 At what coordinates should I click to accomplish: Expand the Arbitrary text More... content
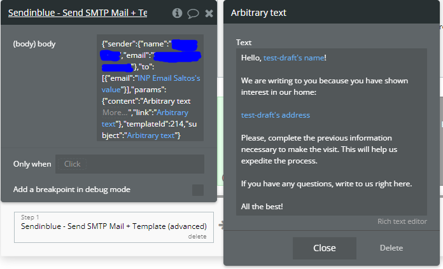point(118,113)
